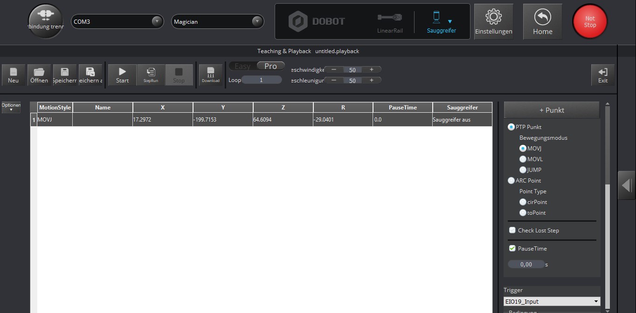Open a playback file with Öffnen
Image resolution: width=636 pixels, height=313 pixels.
tap(39, 75)
